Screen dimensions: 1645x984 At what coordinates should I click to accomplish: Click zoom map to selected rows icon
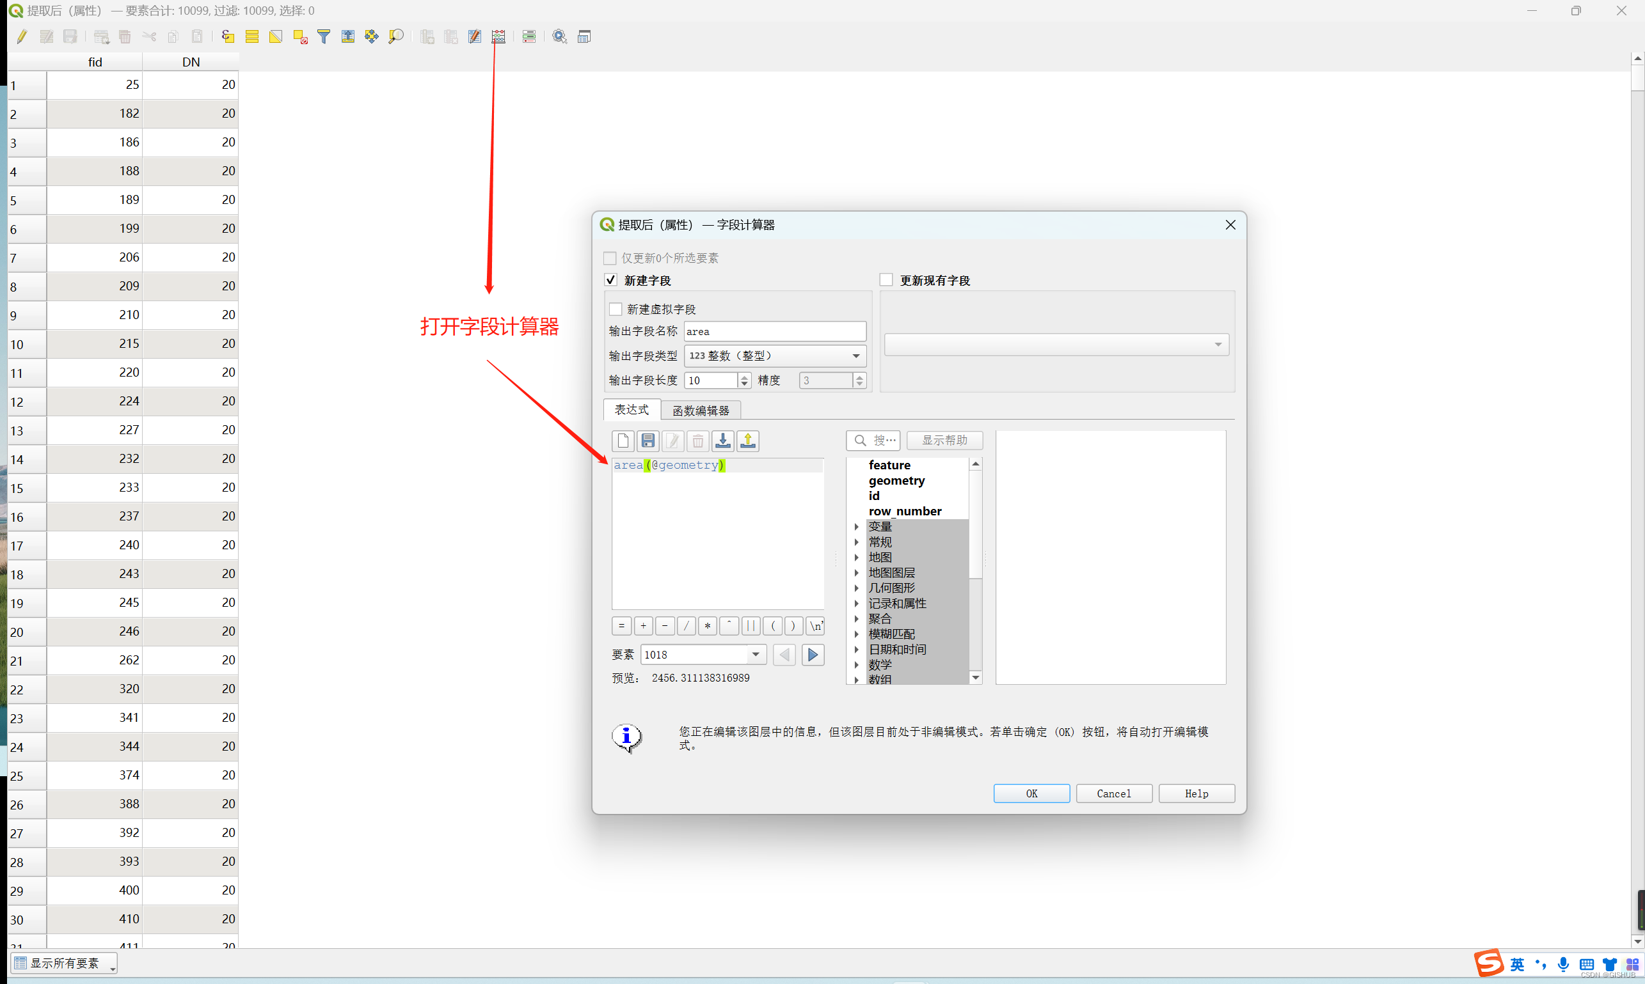click(396, 37)
